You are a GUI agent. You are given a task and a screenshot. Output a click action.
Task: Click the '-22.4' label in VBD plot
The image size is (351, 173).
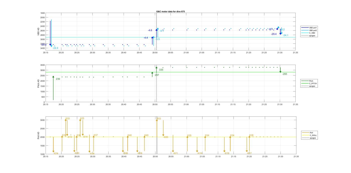pyautogui.click(x=55, y=48)
